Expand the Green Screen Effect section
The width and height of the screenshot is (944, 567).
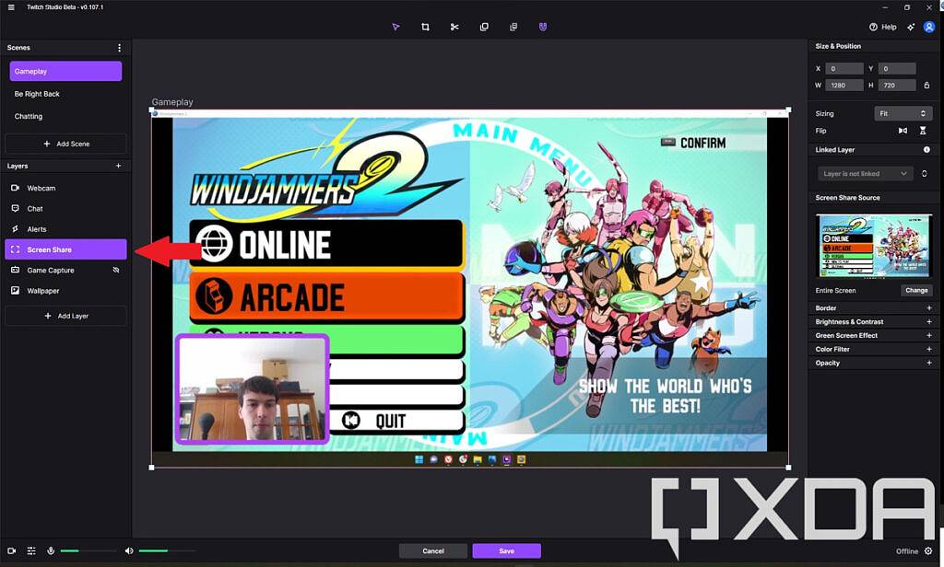(929, 336)
